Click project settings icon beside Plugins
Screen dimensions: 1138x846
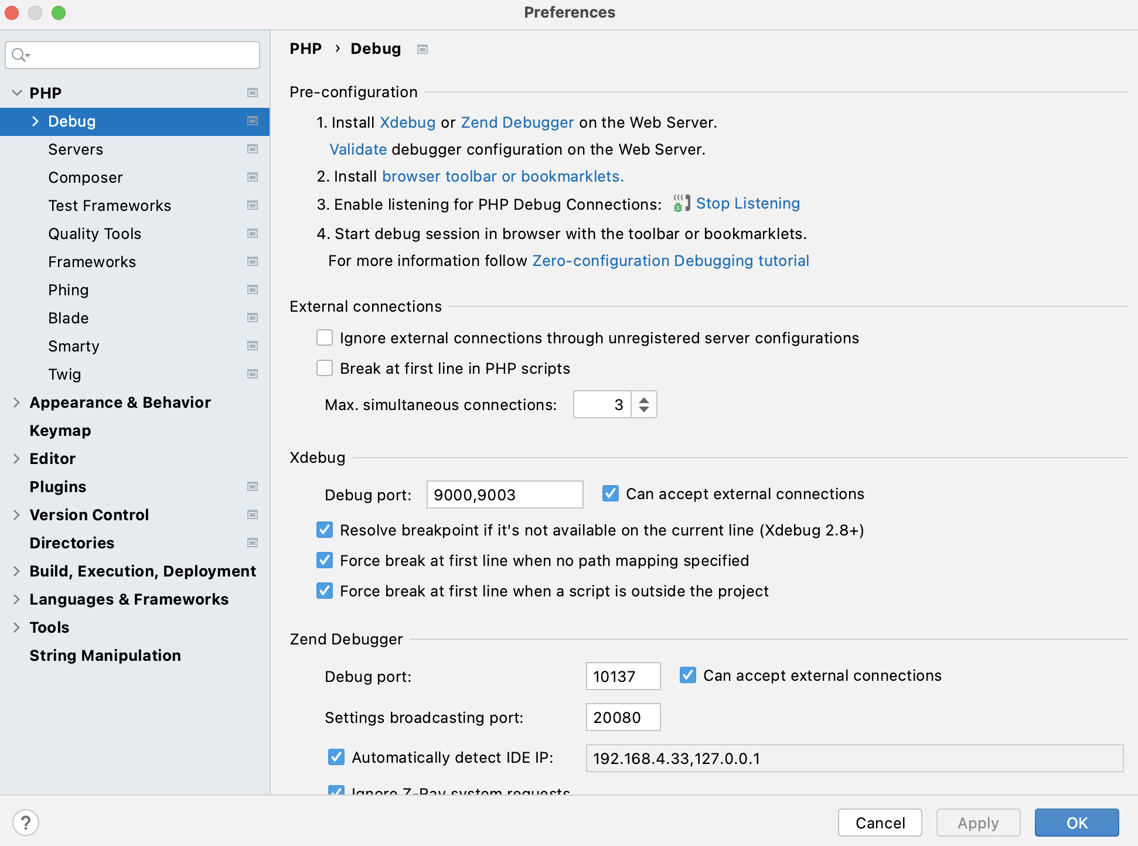(x=253, y=487)
